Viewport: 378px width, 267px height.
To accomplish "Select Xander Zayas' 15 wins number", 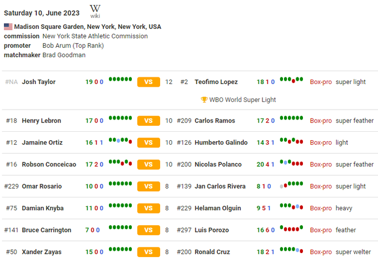I will pyautogui.click(x=89, y=253).
